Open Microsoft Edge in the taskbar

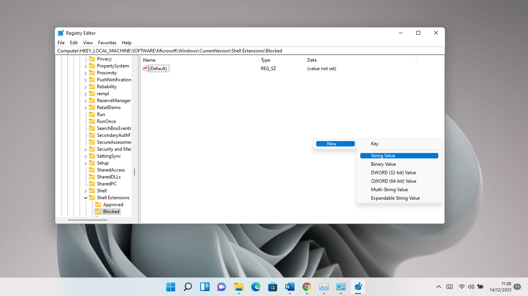255,287
